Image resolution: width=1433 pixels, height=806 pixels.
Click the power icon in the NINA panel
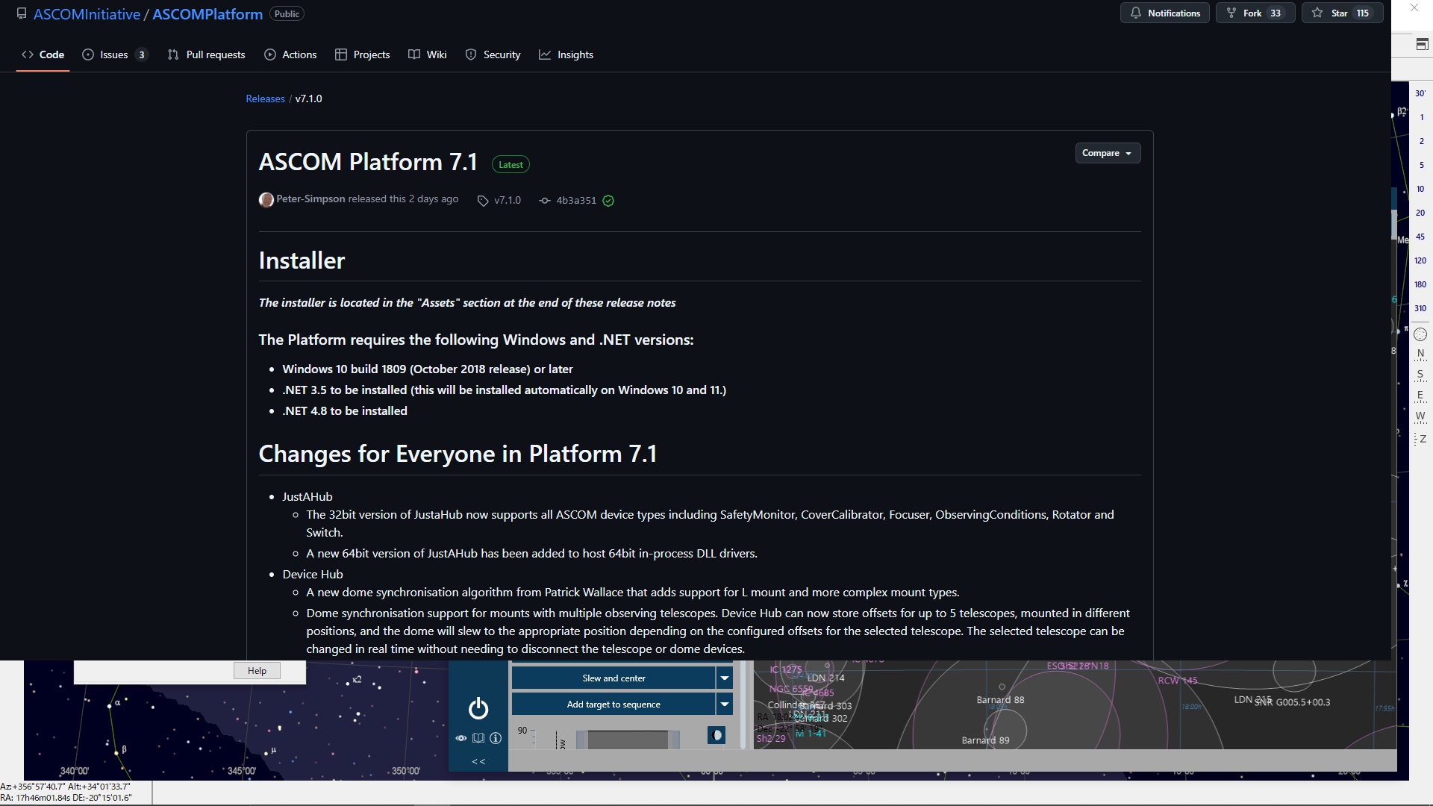point(478,708)
